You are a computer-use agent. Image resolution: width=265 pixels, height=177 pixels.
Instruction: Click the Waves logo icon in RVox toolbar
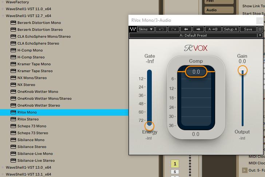(x=132, y=29)
